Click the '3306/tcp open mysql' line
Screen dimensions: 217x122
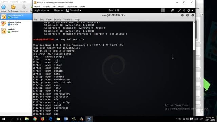[x=47, y=105]
